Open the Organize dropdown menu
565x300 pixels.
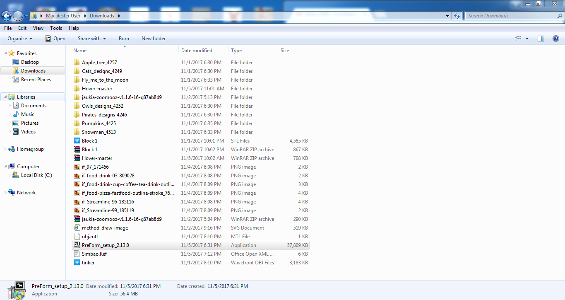(20, 39)
